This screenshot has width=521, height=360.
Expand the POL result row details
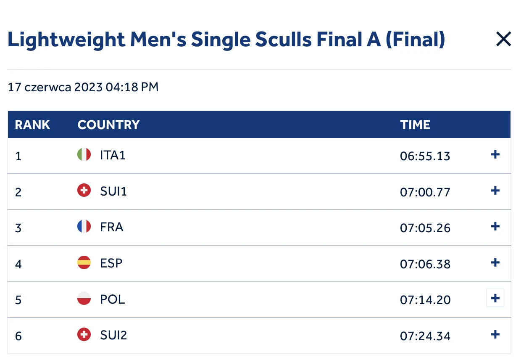click(x=495, y=299)
